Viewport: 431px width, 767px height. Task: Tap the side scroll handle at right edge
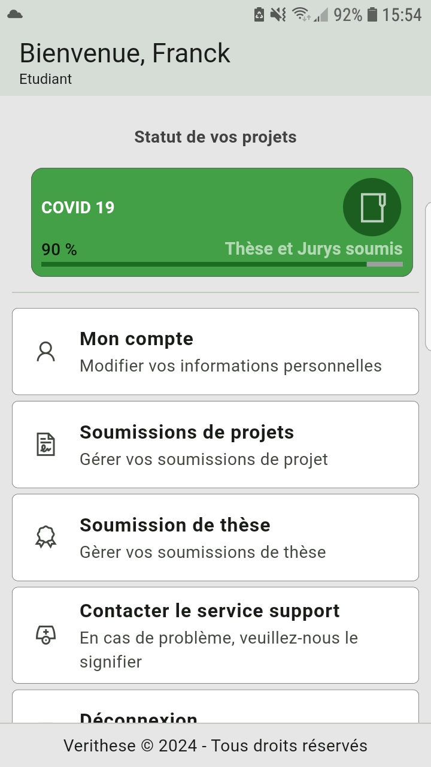click(428, 276)
